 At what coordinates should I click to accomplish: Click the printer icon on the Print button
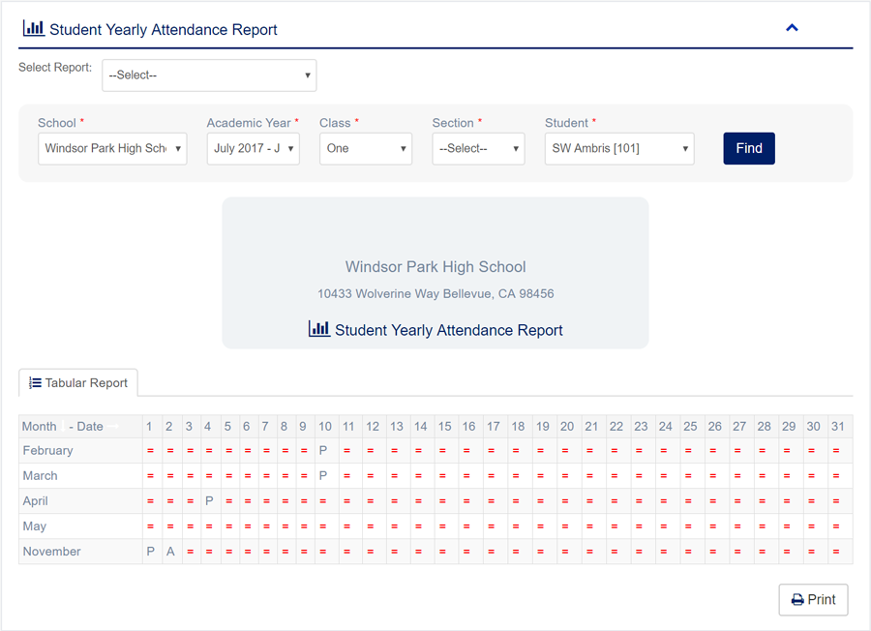pyautogui.click(x=797, y=600)
